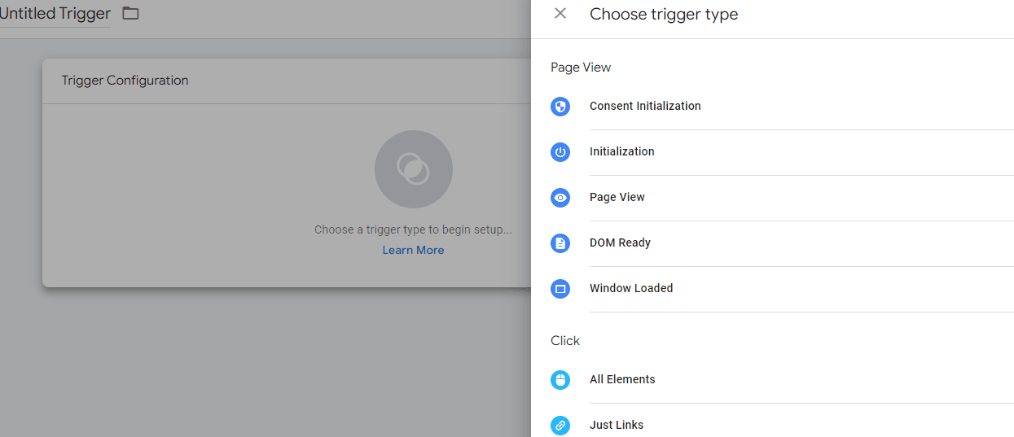Click the Page View eye icon
Screen dimensions: 1014x437
560,198
